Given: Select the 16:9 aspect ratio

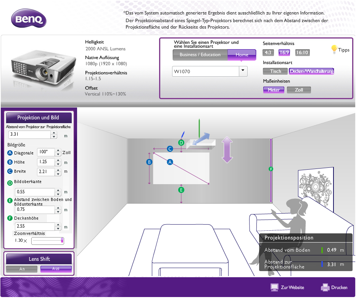Looking at the screenshot, I should [x=284, y=53].
